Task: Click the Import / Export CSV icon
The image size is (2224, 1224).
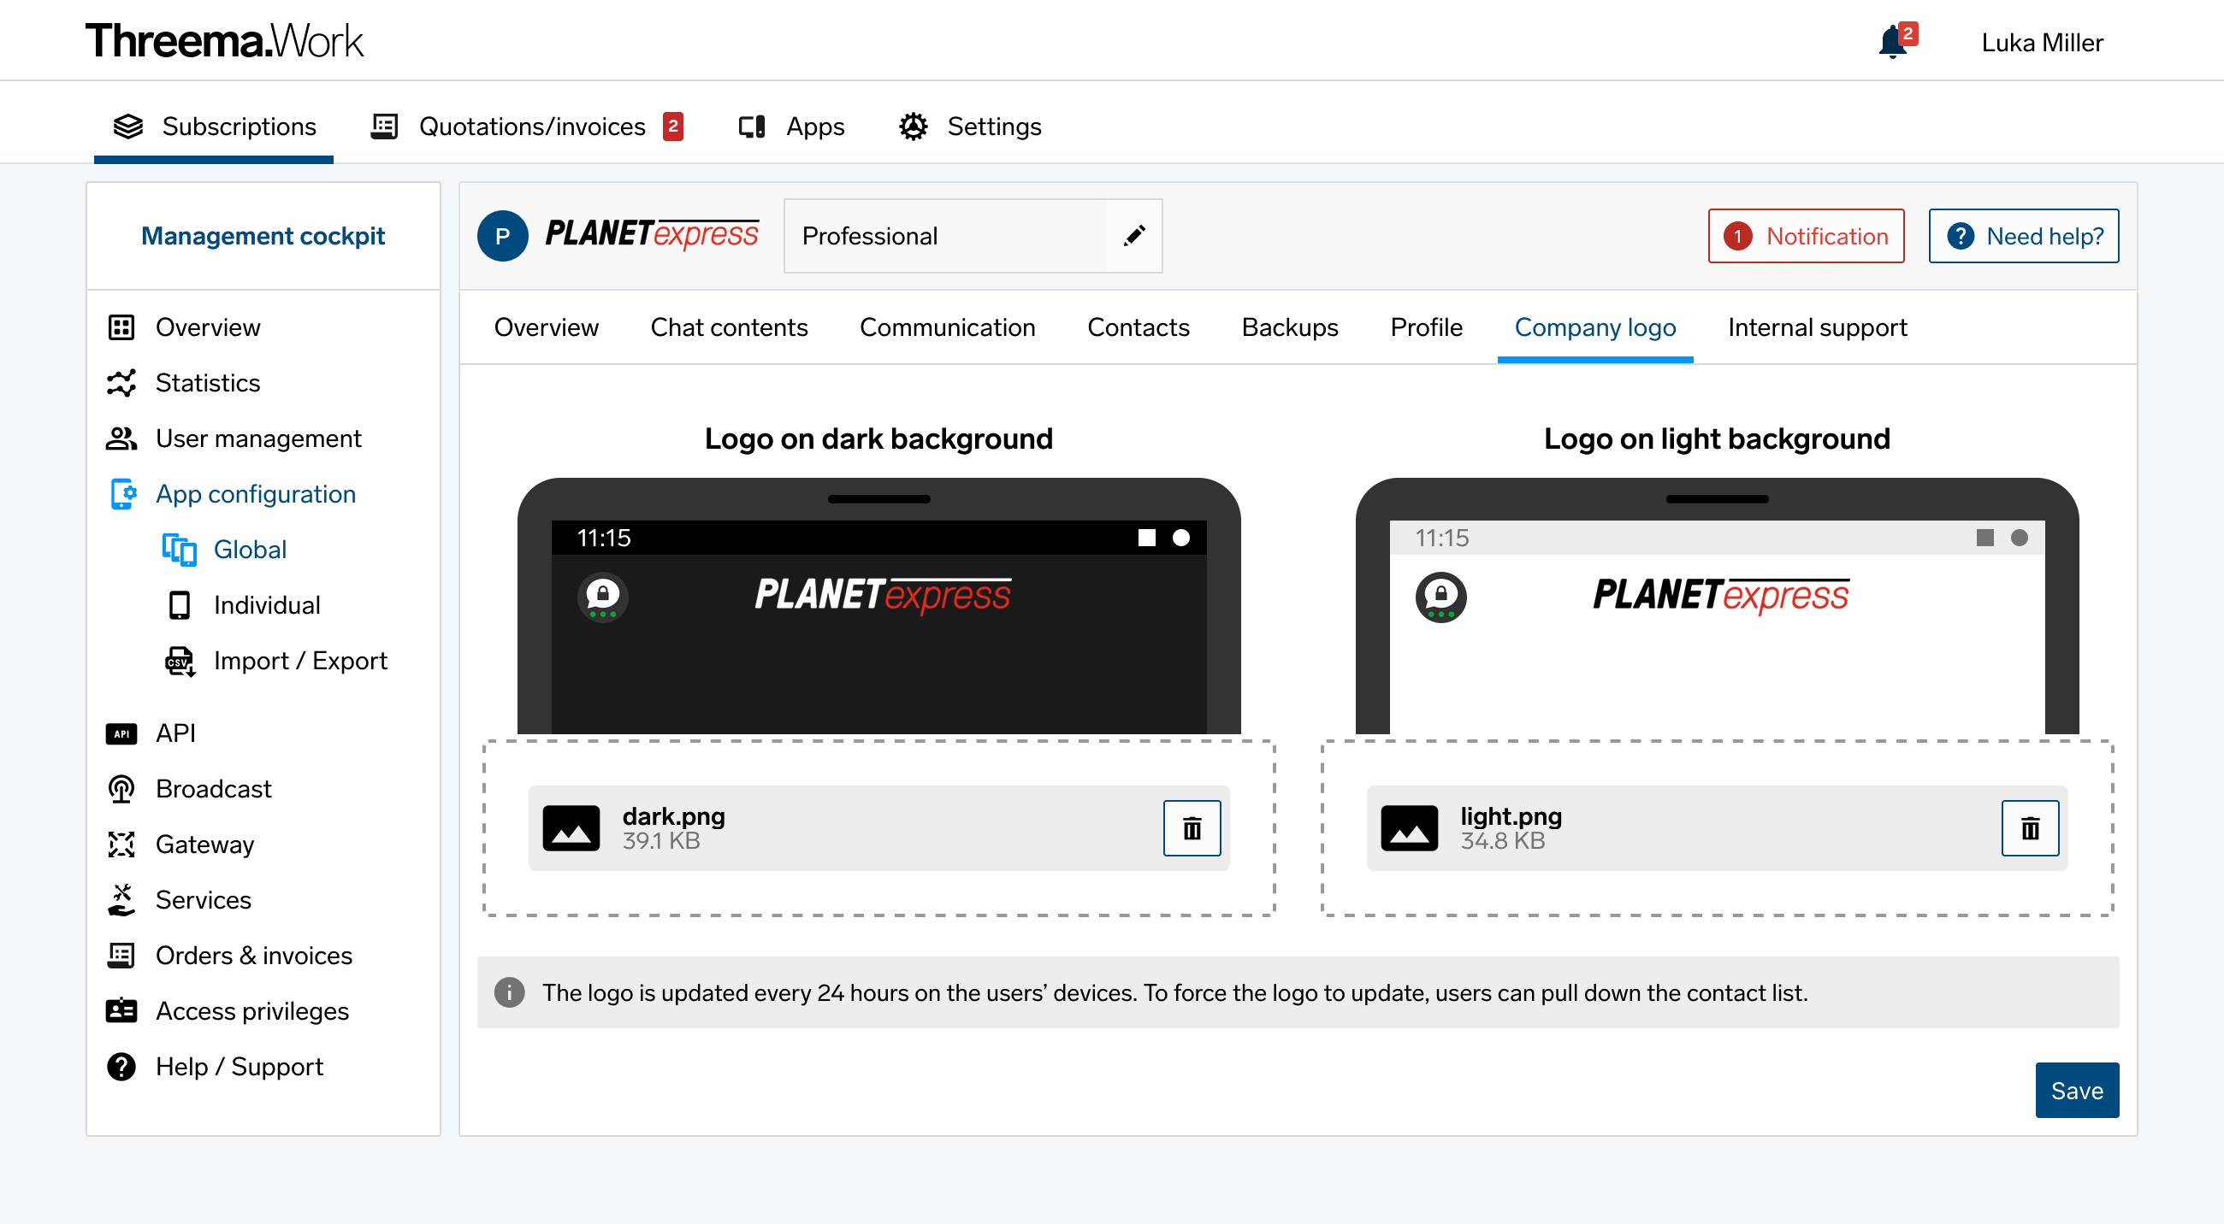Action: [x=180, y=662]
